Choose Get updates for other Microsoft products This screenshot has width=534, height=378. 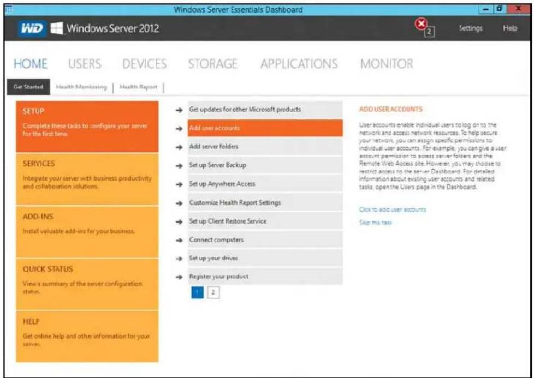tap(265, 110)
